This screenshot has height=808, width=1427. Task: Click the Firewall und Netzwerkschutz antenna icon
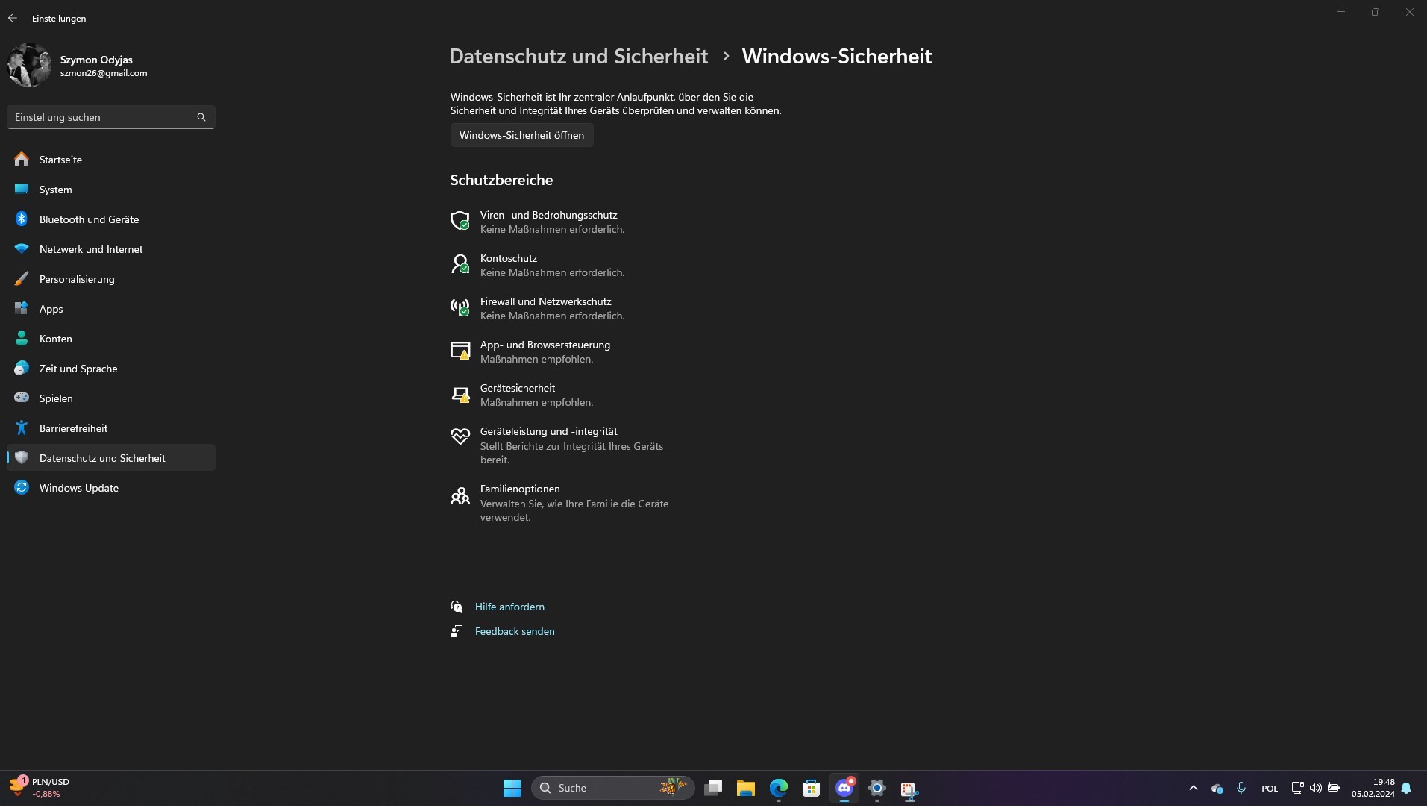[460, 307]
